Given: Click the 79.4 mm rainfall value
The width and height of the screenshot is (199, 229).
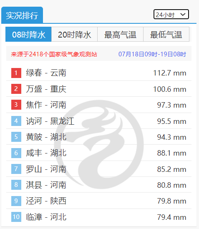Looking at the screenshot, I should pos(171,217).
